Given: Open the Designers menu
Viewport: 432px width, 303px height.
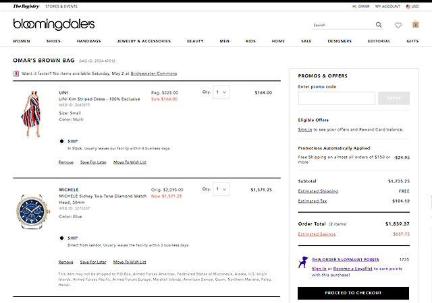Looking at the screenshot, I should pos(340,41).
